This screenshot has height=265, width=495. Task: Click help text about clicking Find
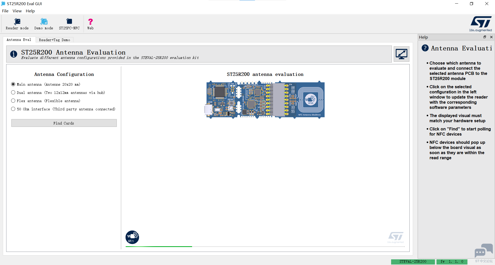point(460,131)
